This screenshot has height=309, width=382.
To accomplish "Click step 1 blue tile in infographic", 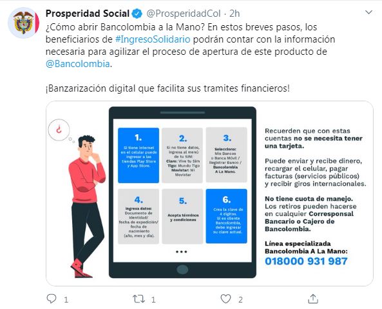I will (138, 155).
